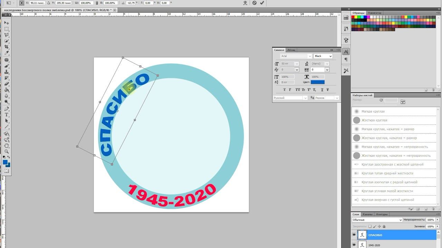Screen dimensions: 442x248
Task: Select the Path Selection tool
Action: click(x=7, y=121)
